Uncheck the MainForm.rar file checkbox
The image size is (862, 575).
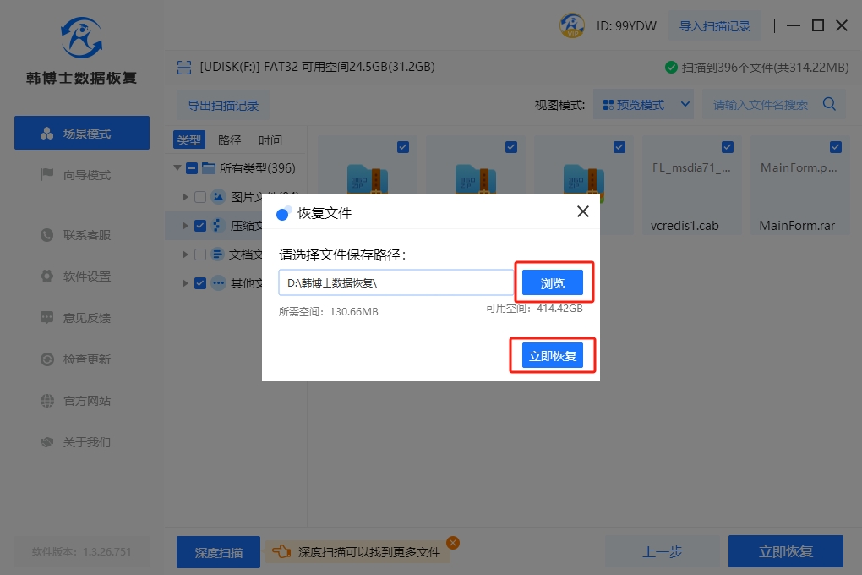pyautogui.click(x=836, y=147)
